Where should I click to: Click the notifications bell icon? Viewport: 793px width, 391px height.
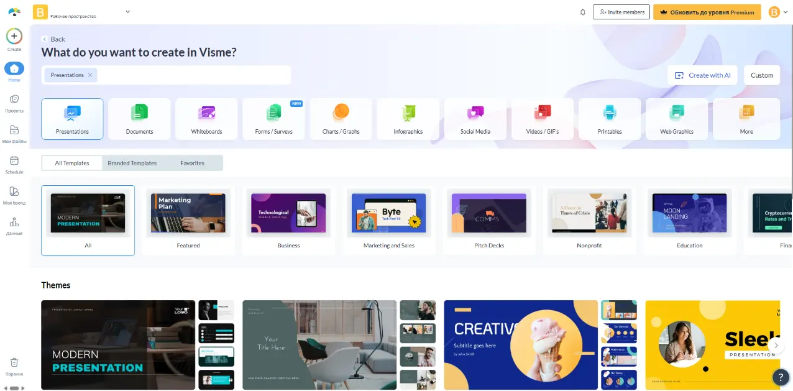click(x=582, y=12)
